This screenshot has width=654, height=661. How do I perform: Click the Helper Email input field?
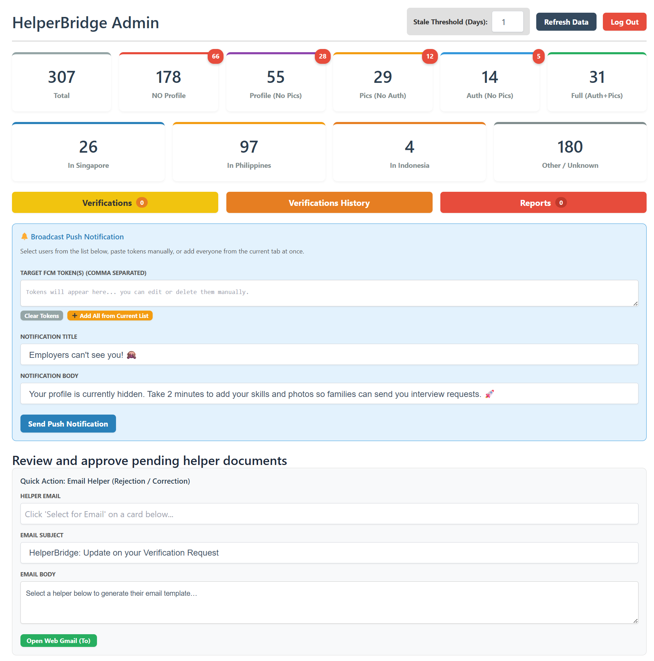click(x=329, y=514)
